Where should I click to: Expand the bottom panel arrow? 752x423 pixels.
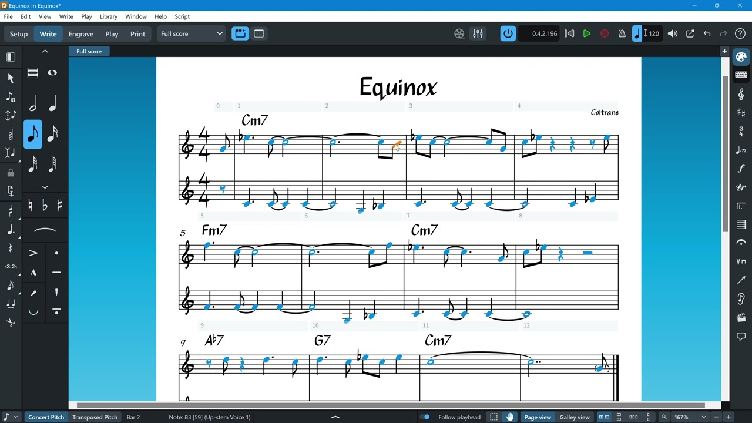(x=335, y=417)
